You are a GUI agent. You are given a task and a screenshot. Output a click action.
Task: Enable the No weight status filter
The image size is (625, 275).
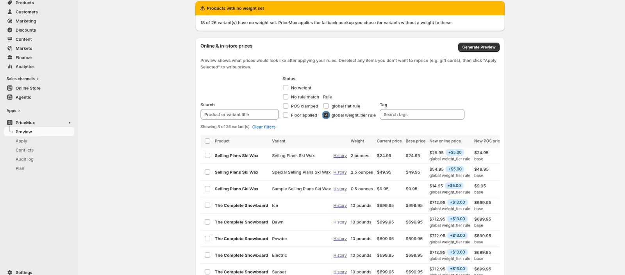click(x=286, y=88)
